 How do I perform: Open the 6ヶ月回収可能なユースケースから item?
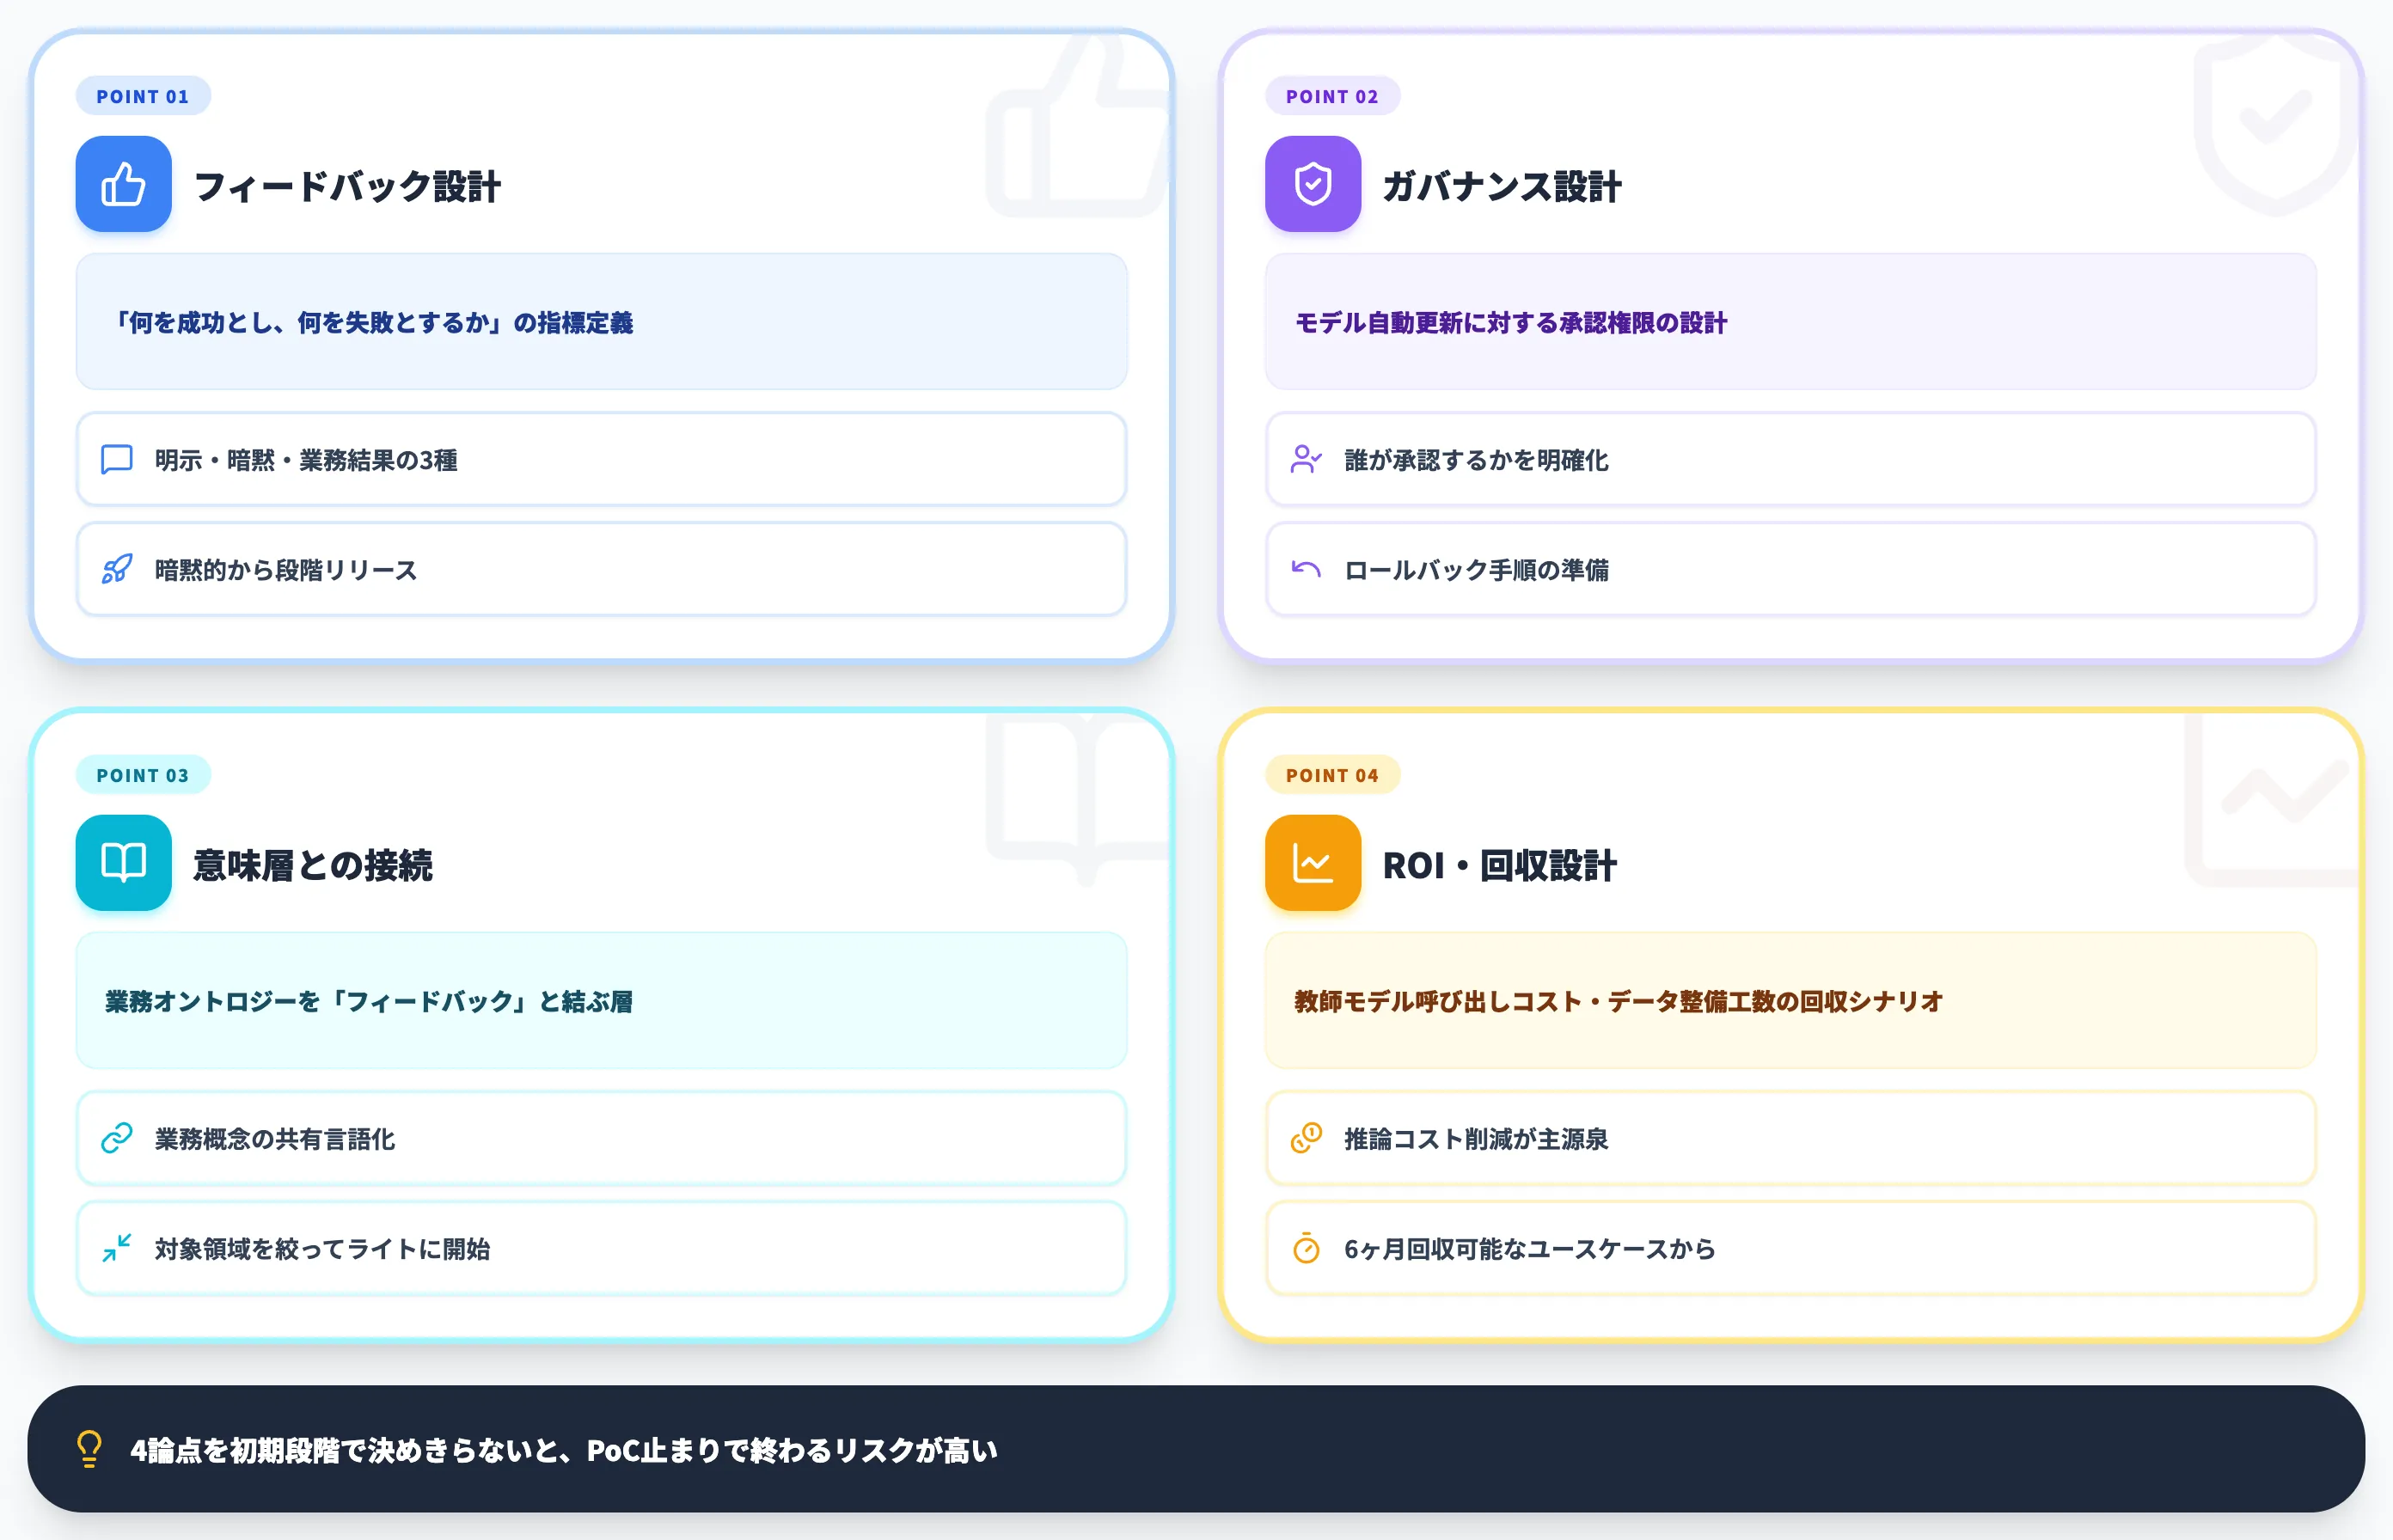[x=1790, y=1248]
